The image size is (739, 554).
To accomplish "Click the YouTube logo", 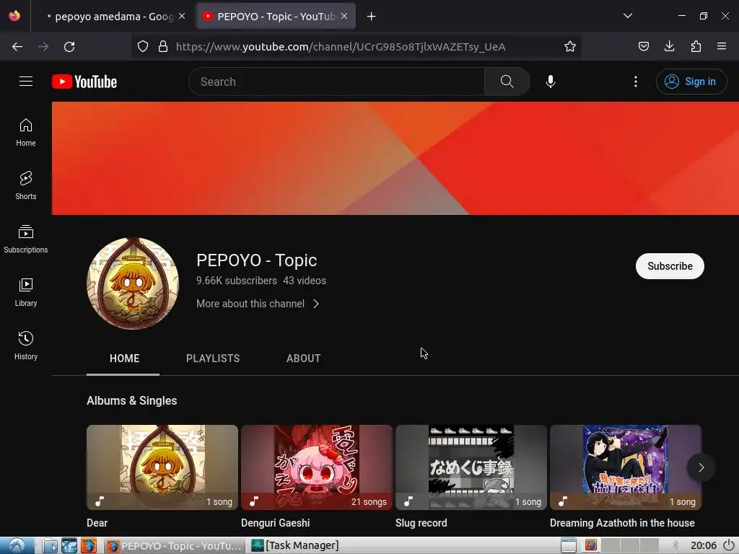I will click(x=84, y=82).
